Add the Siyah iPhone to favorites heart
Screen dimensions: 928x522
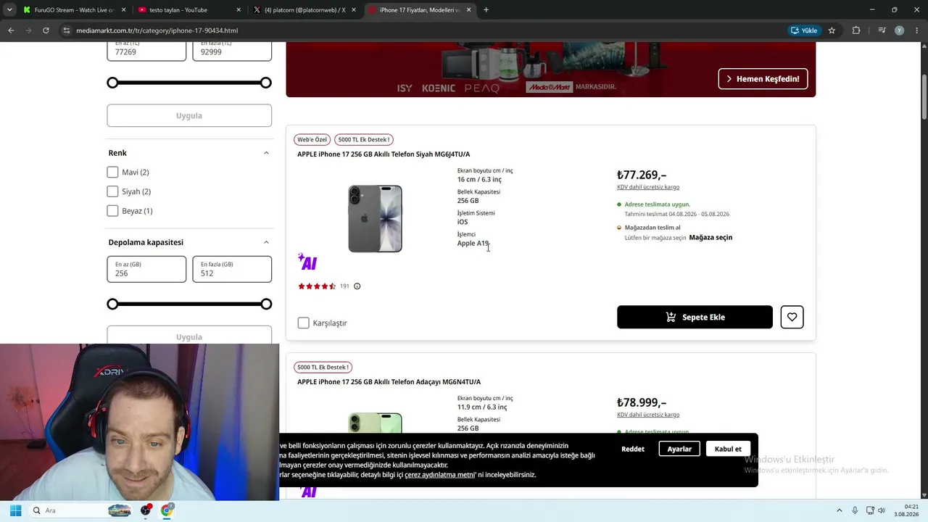coord(792,317)
